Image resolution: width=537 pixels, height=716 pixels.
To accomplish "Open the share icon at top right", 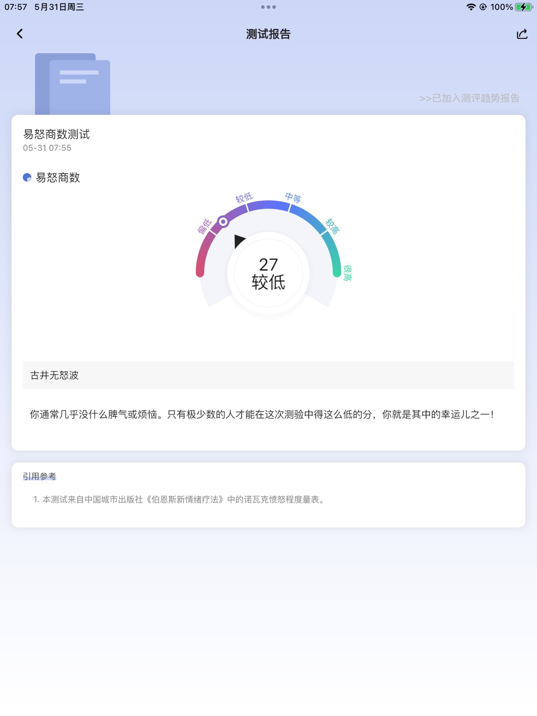I will point(522,34).
